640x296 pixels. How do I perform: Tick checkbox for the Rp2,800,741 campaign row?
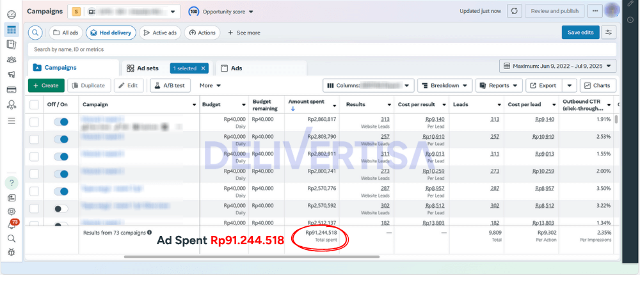point(35,174)
